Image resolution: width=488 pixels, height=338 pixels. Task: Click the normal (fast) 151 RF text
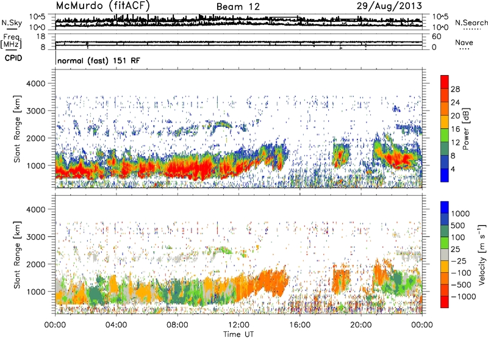coord(99,60)
